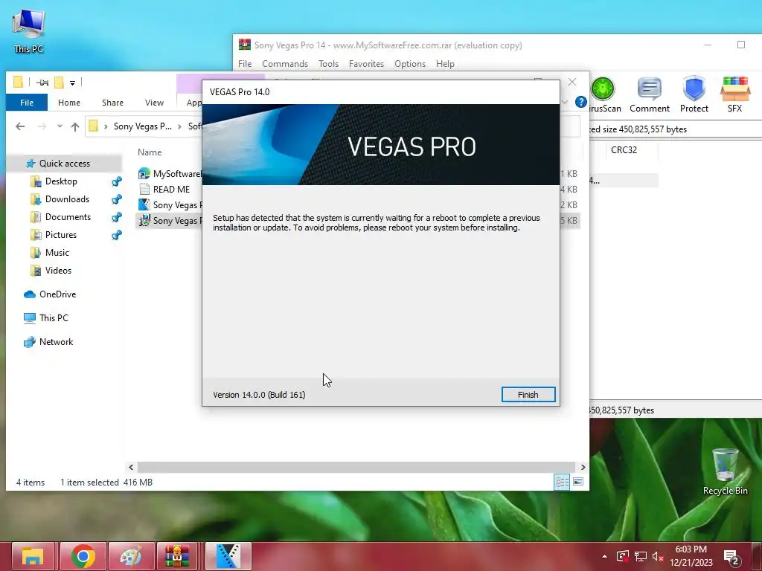Click the taskbar clock showing 6:03 PM
Screen dimensions: 762x571
(691, 556)
